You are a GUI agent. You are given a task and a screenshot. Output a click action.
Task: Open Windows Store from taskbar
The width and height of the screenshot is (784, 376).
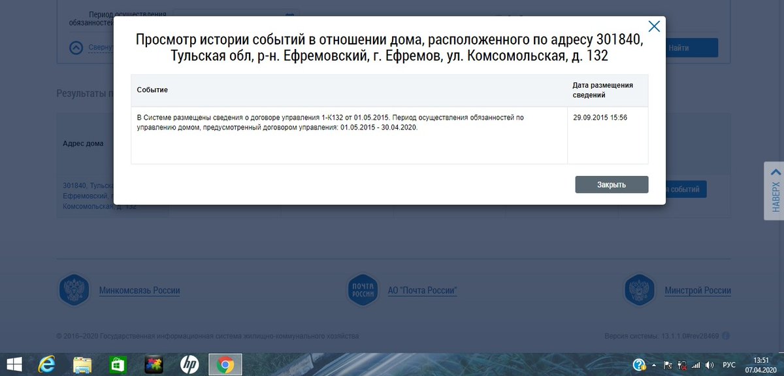tap(118, 364)
